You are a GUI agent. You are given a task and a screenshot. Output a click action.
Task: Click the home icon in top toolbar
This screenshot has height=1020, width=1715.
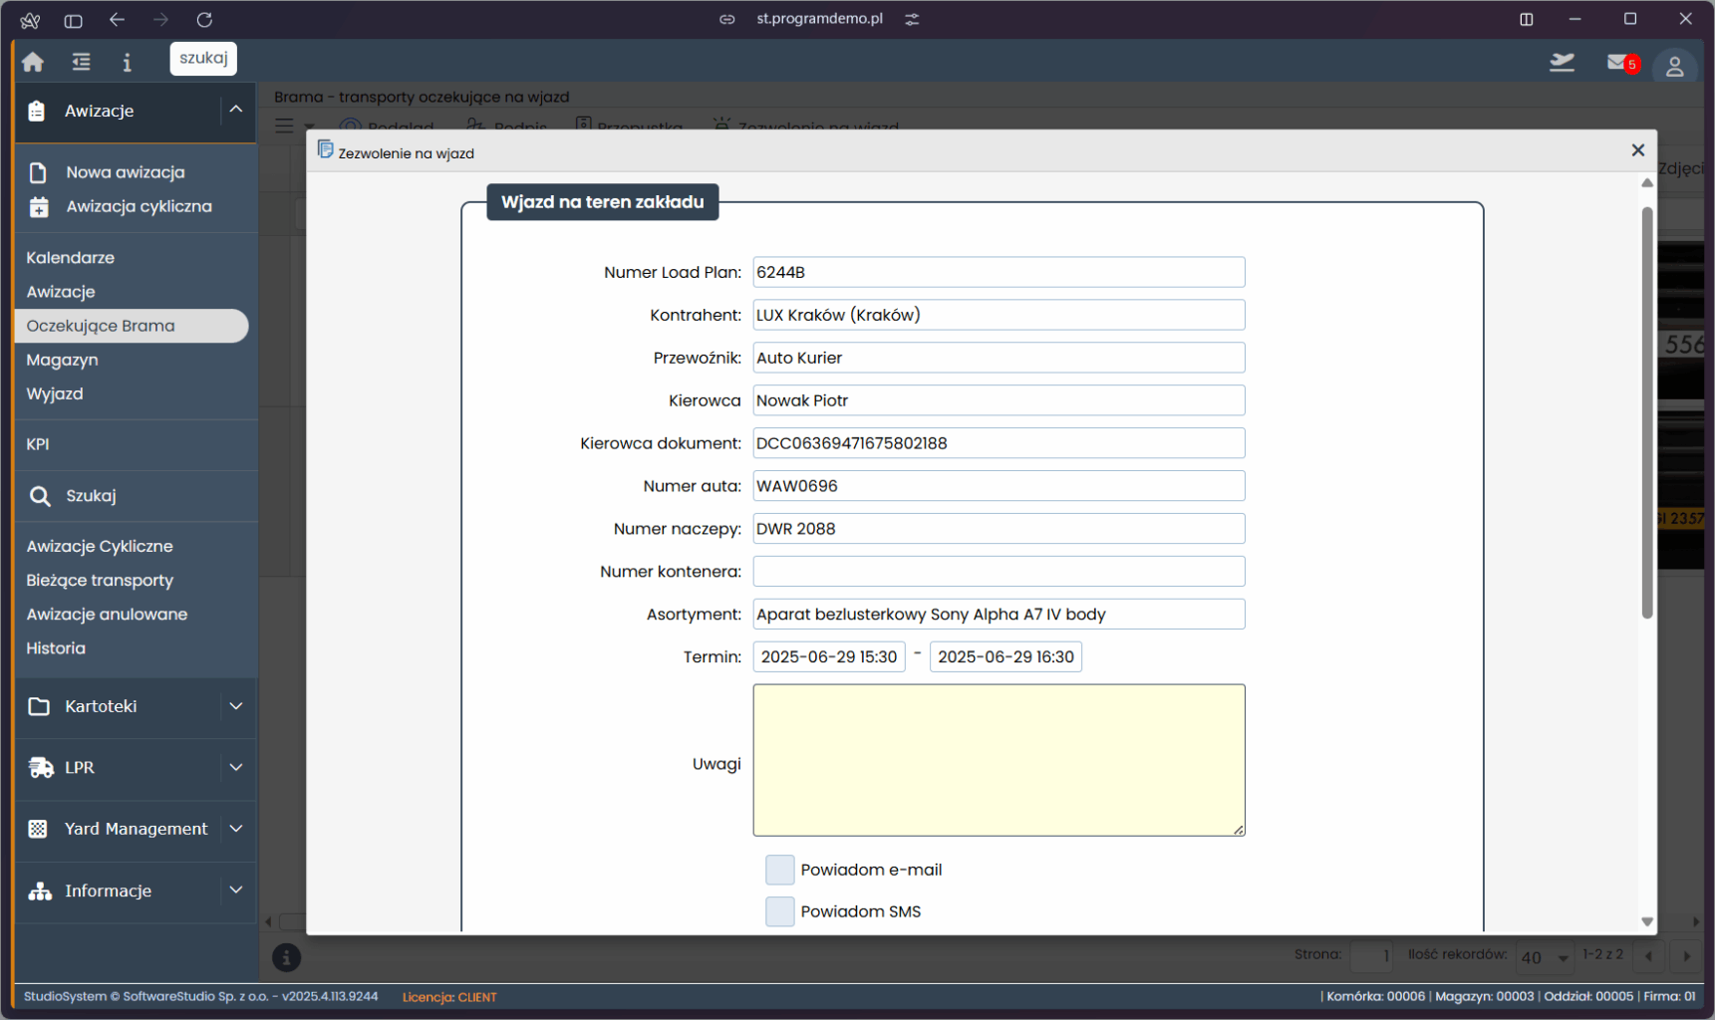[x=33, y=62]
